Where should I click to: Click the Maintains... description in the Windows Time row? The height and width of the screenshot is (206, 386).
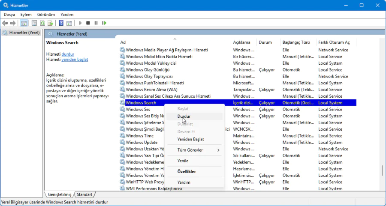point(244,136)
